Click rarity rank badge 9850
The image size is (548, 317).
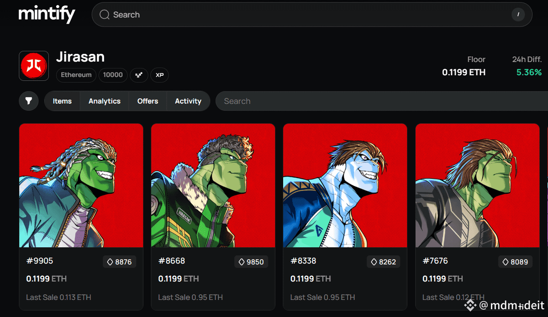pyautogui.click(x=251, y=262)
